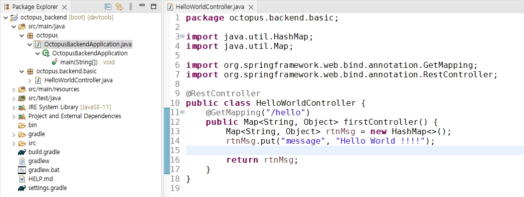
Task: Click the OctopusBackendApplication class icon
Action: [x=46, y=53]
